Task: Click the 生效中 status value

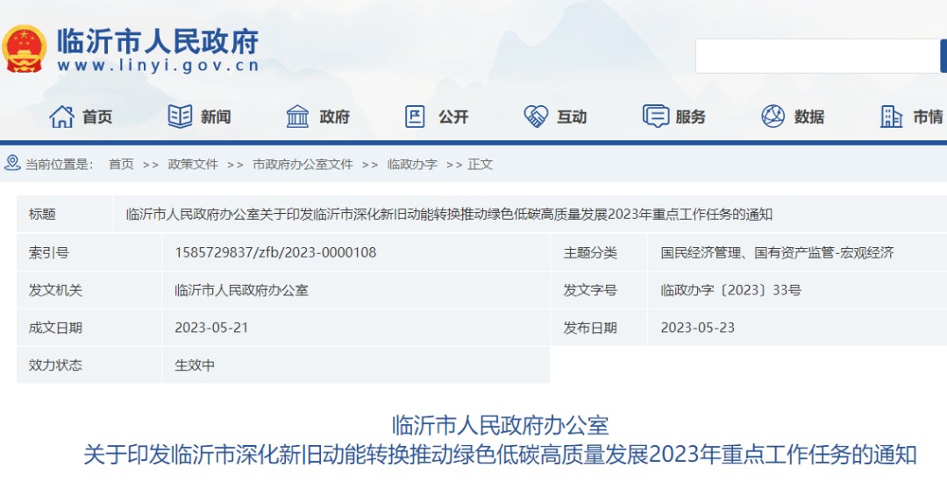Action: (195, 365)
